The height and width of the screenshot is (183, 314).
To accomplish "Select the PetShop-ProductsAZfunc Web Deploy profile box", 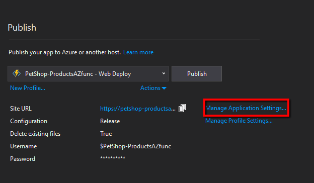I will [x=88, y=73].
